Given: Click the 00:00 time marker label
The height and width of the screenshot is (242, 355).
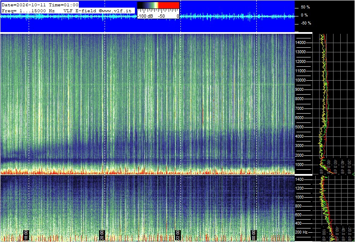Looking at the screenshot, I should (x=254, y=235).
